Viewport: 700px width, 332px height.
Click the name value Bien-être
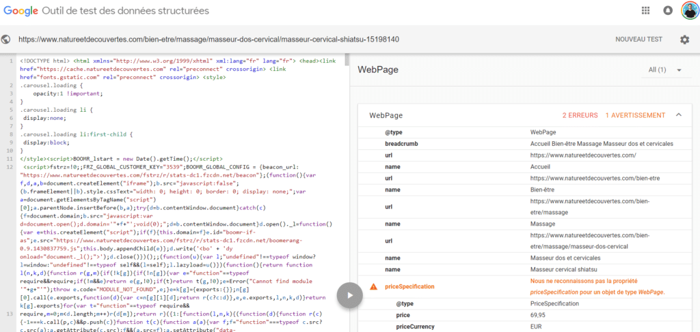coord(542,190)
